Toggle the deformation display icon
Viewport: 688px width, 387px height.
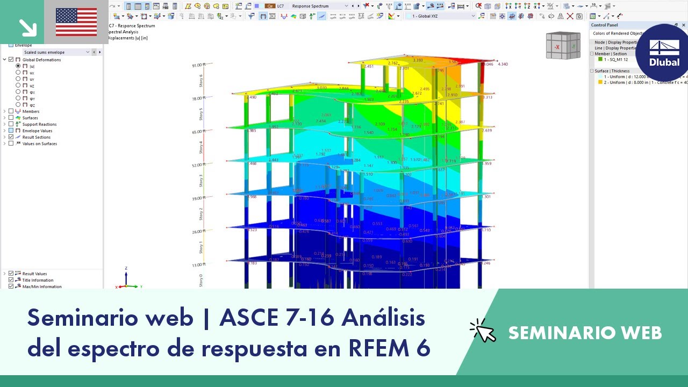click(x=263, y=16)
